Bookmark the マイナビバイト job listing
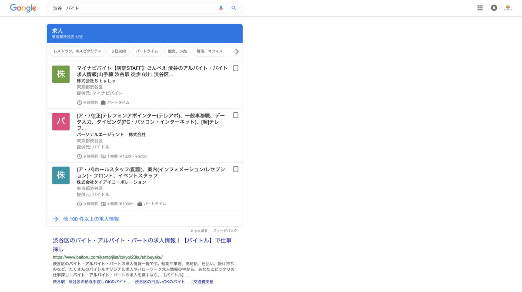Screen dimensions: 522x292 (x=236, y=68)
